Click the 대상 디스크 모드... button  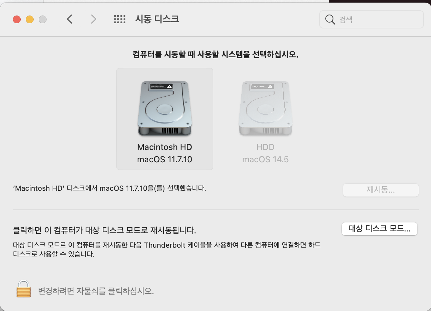point(380,229)
